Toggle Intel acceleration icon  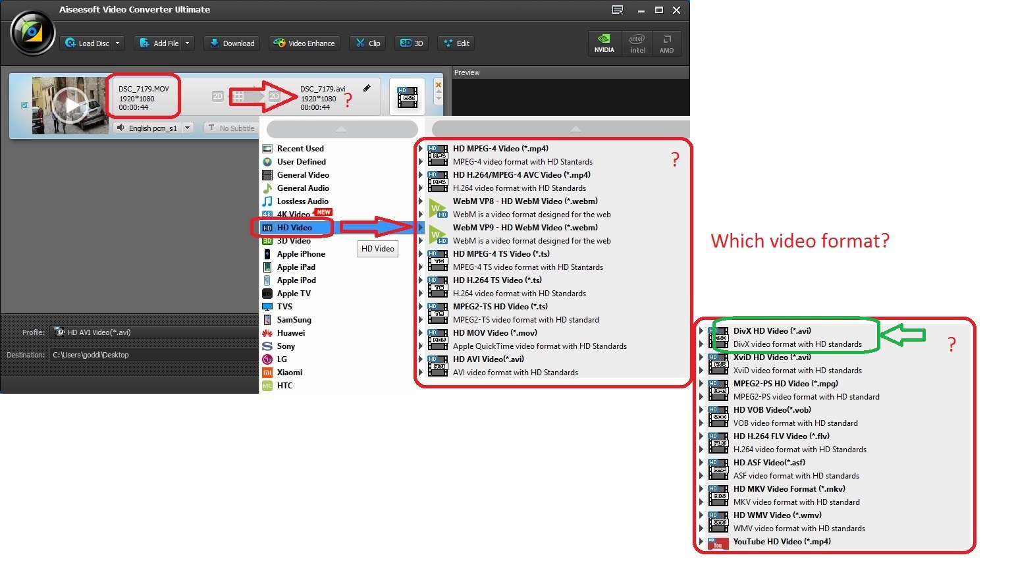point(637,43)
